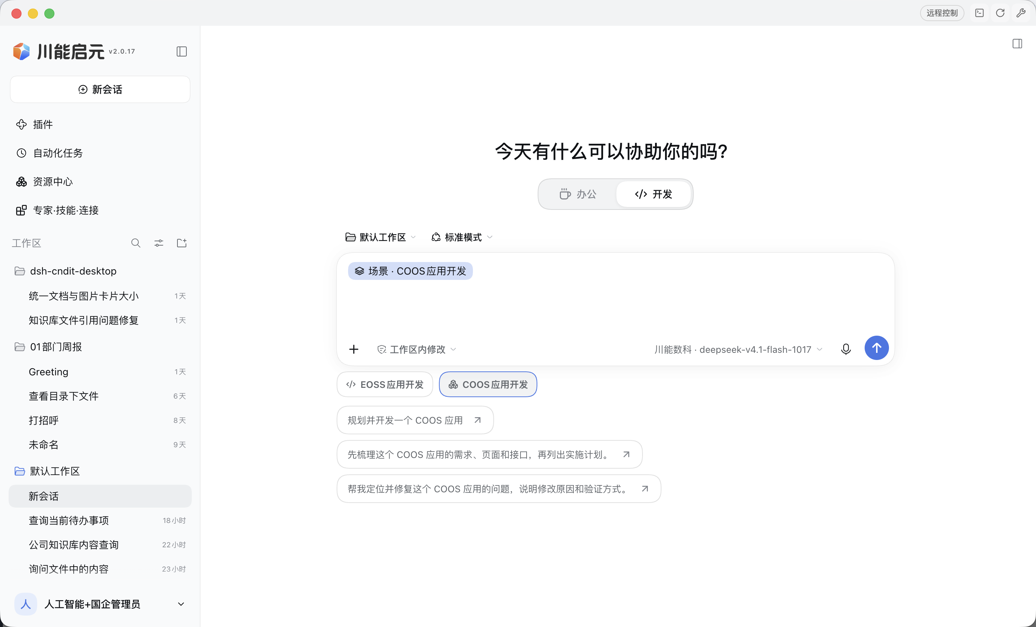Open the terminal icon in title bar
Image resolution: width=1036 pixels, height=627 pixels.
979,13
